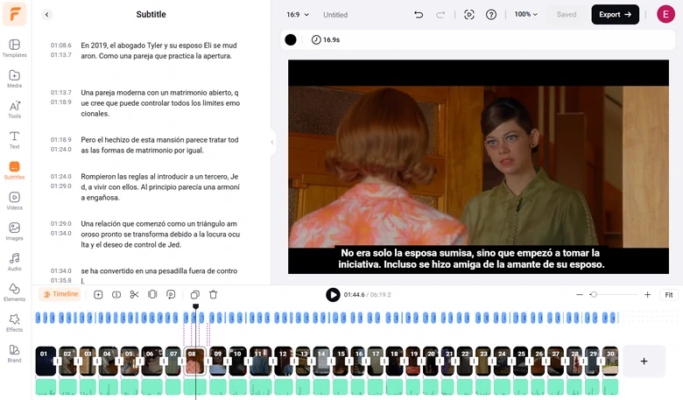The height and width of the screenshot is (400, 683).
Task: Switch to the Subtitles sidebar tab
Action: pos(14,170)
